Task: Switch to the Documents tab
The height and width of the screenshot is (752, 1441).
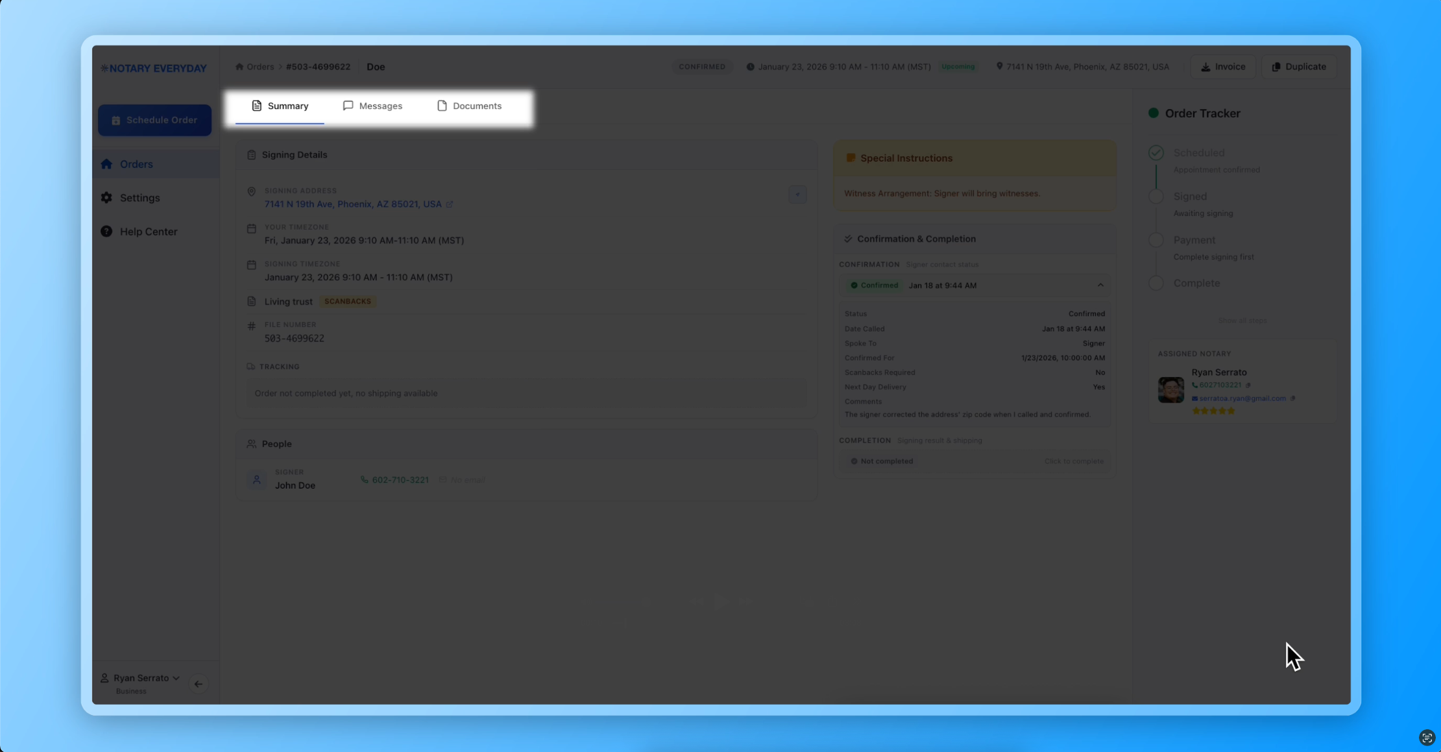Action: [x=469, y=106]
